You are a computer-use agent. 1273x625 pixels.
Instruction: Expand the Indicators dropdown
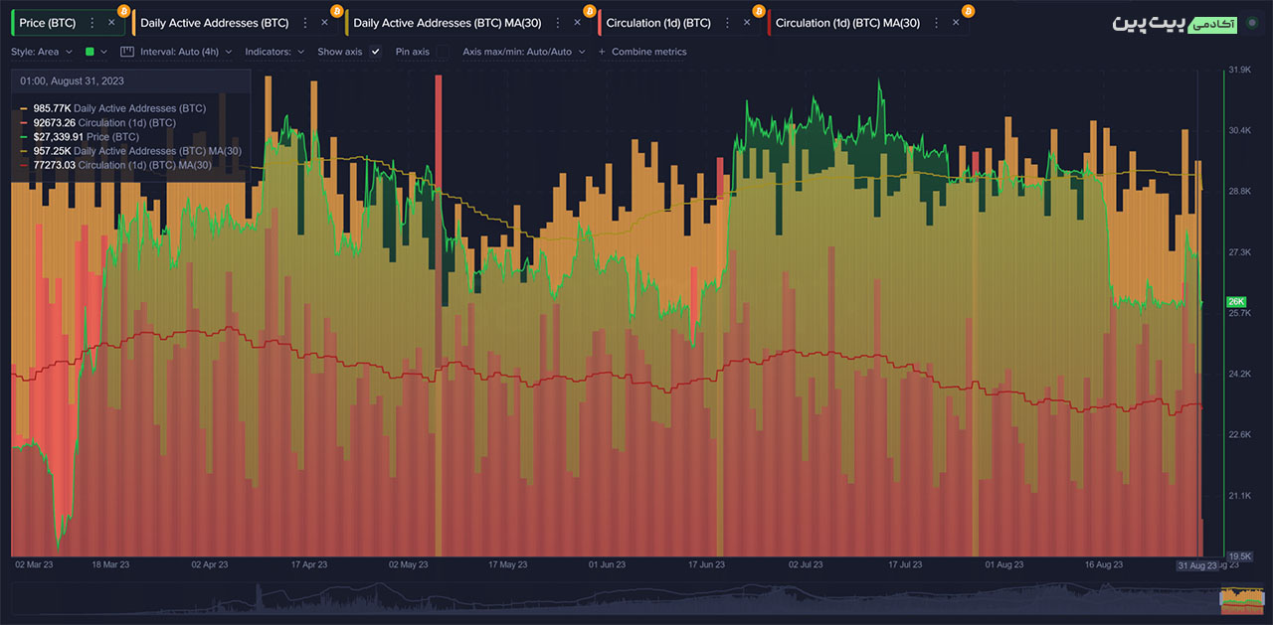tap(274, 52)
